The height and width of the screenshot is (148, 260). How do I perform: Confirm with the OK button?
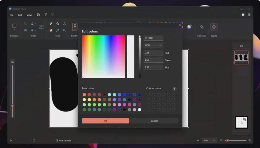tap(106, 121)
